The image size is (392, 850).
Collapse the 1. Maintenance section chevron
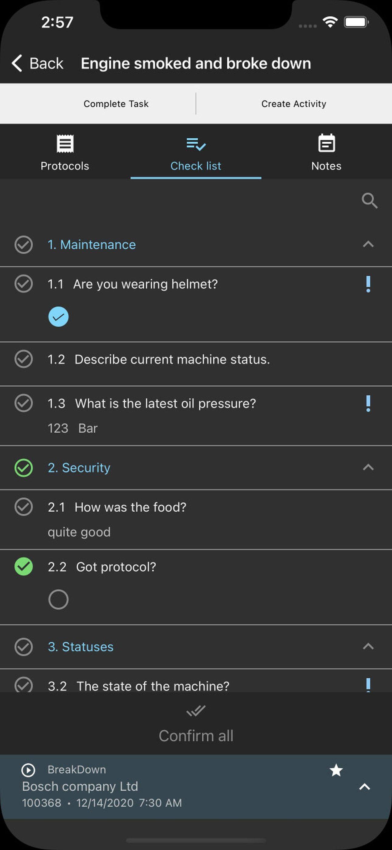[368, 244]
